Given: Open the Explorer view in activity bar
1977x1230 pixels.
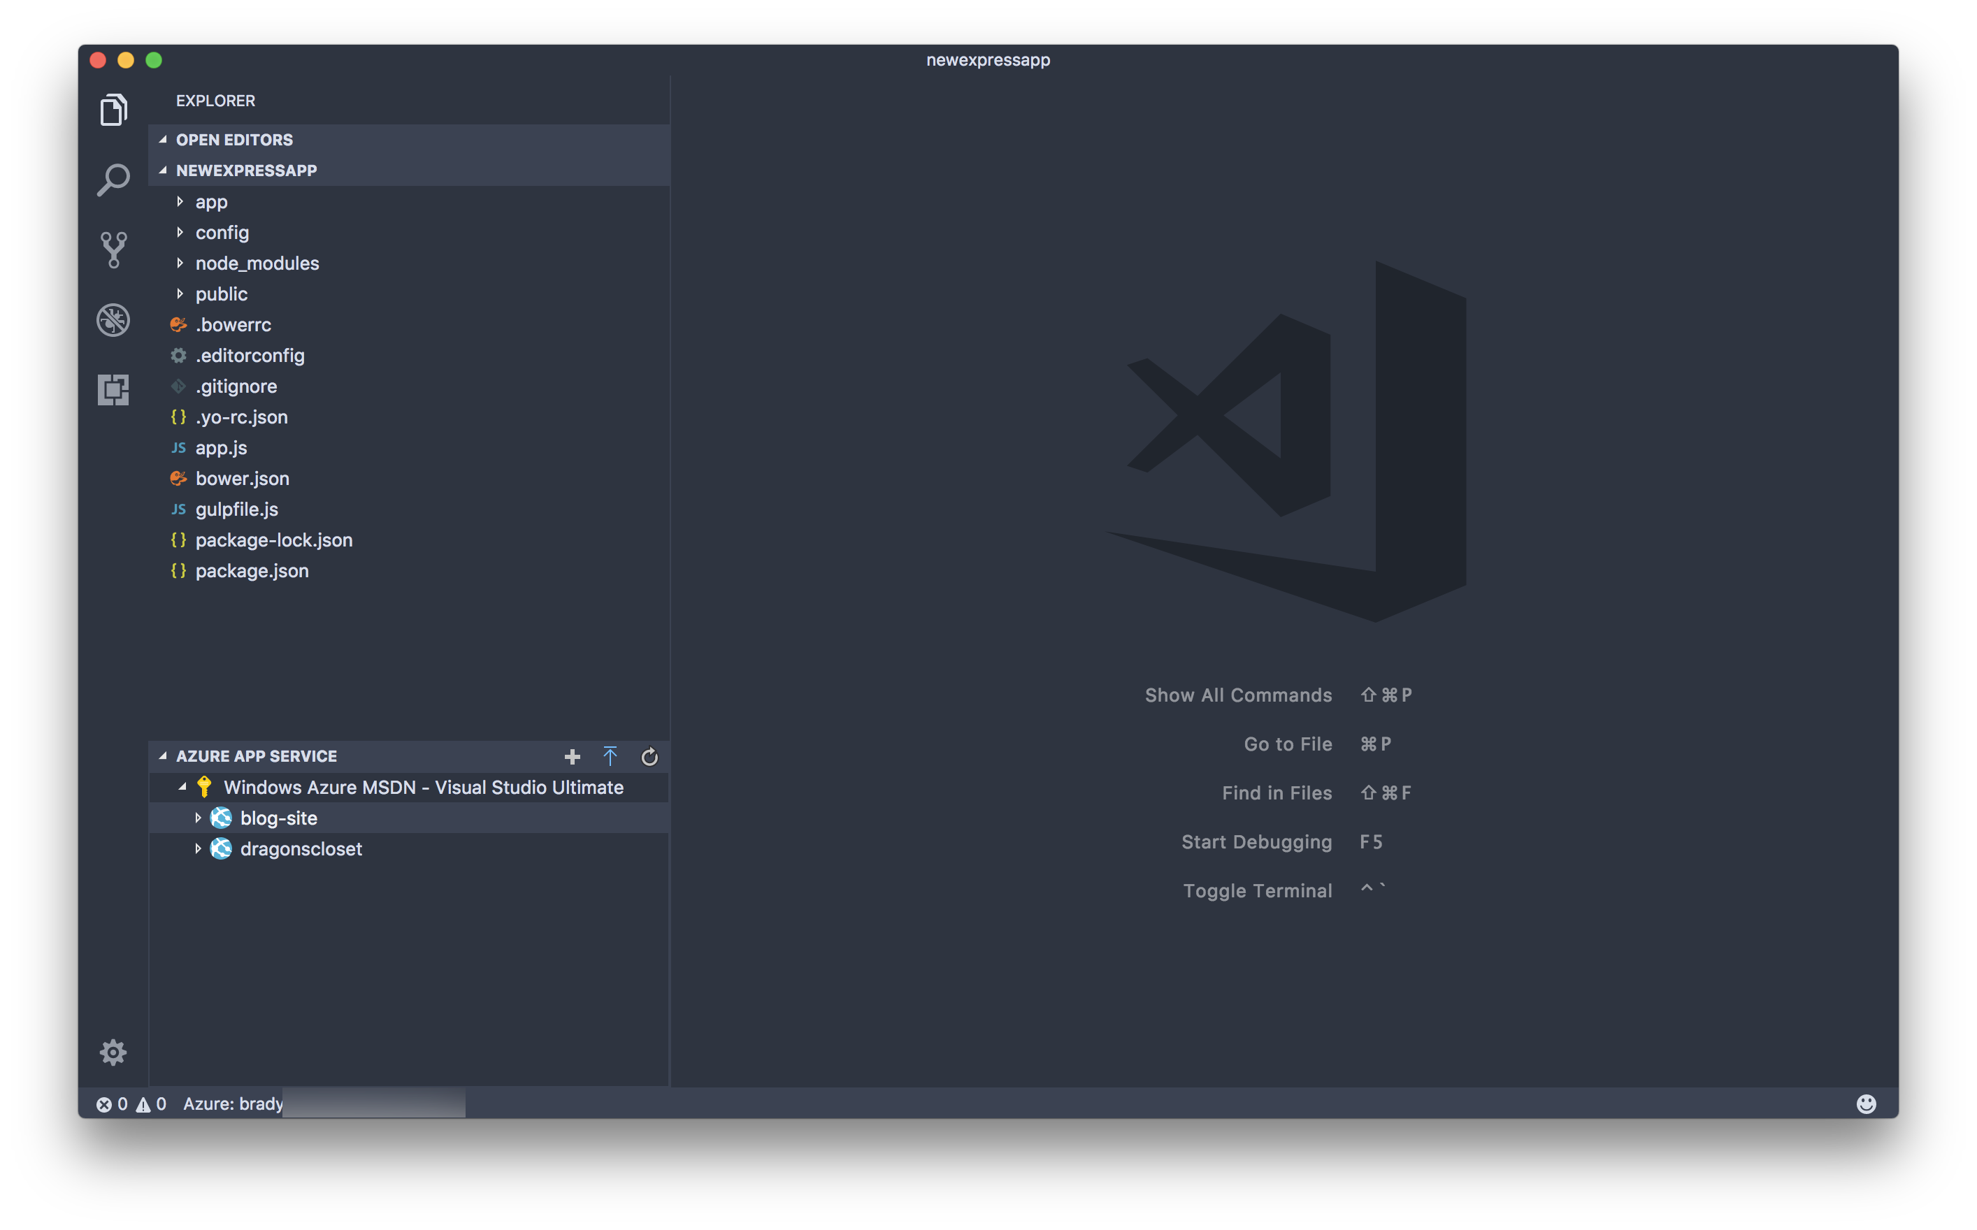Looking at the screenshot, I should [x=113, y=110].
